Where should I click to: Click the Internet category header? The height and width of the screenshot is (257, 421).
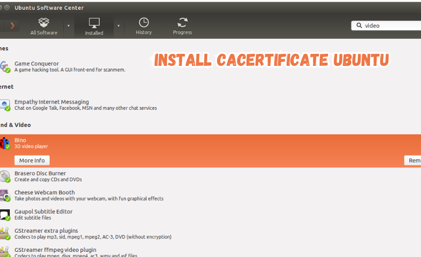click(x=7, y=86)
